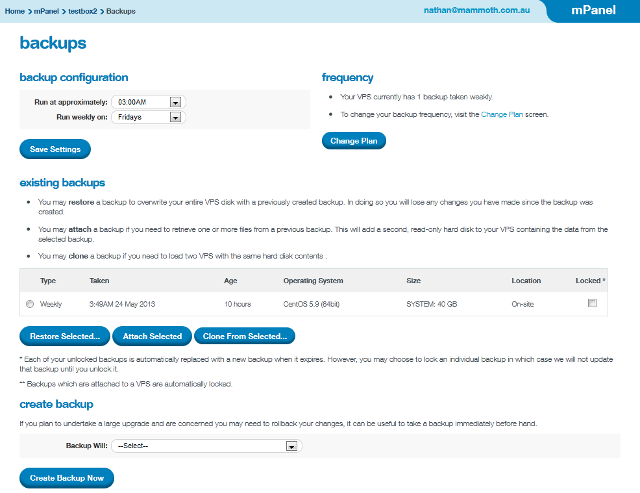Open mPanel in the breadcrumb trail
This screenshot has height=493, width=640.
(46, 11)
